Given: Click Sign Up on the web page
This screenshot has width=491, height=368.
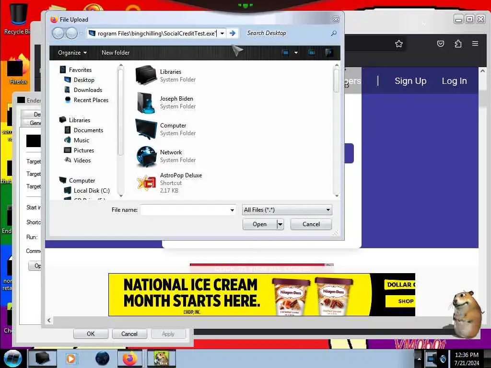Looking at the screenshot, I should 410,80.
